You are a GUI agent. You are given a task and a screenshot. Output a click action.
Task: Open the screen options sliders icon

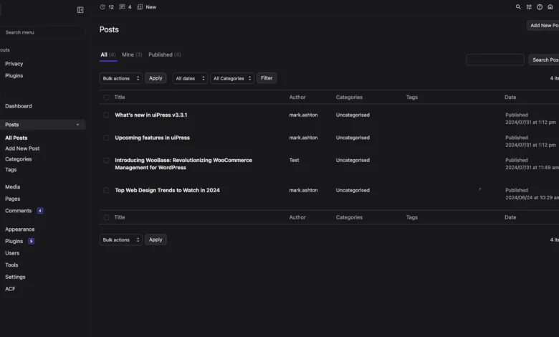pyautogui.click(x=529, y=6)
